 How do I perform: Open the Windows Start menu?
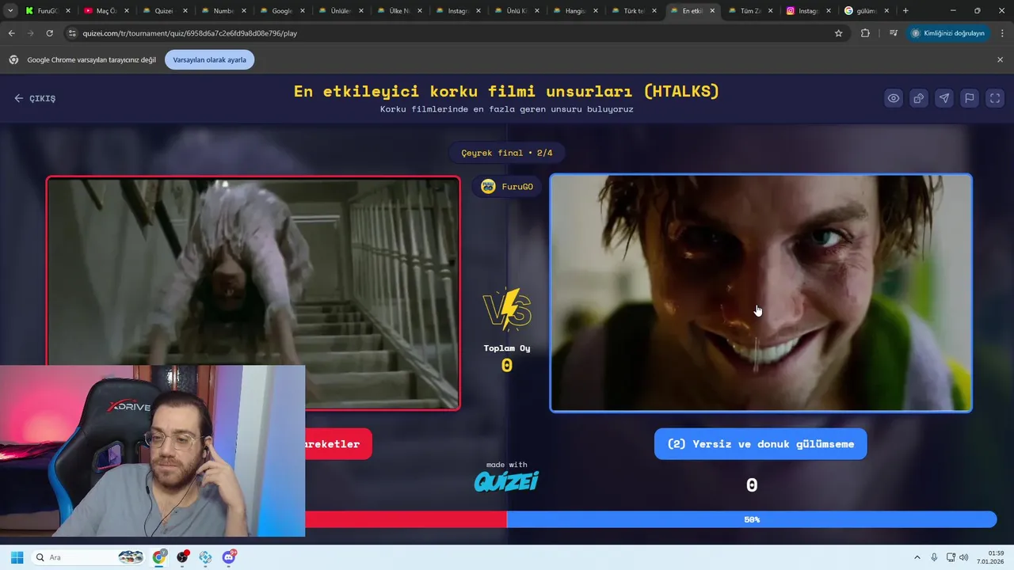[17, 557]
